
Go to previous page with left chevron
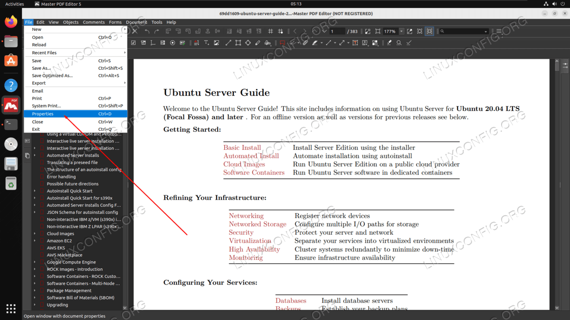pyautogui.click(x=295, y=31)
